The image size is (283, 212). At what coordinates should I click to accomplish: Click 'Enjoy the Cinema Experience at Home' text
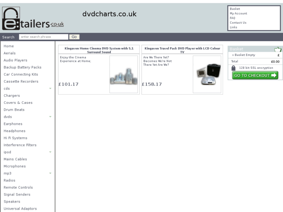(x=76, y=59)
